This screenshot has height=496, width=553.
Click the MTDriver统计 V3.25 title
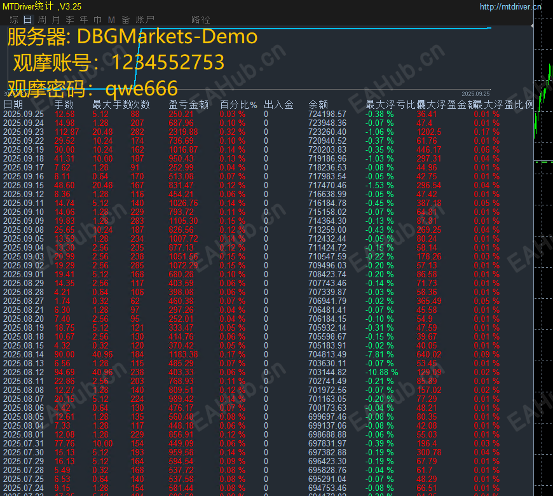(42, 6)
